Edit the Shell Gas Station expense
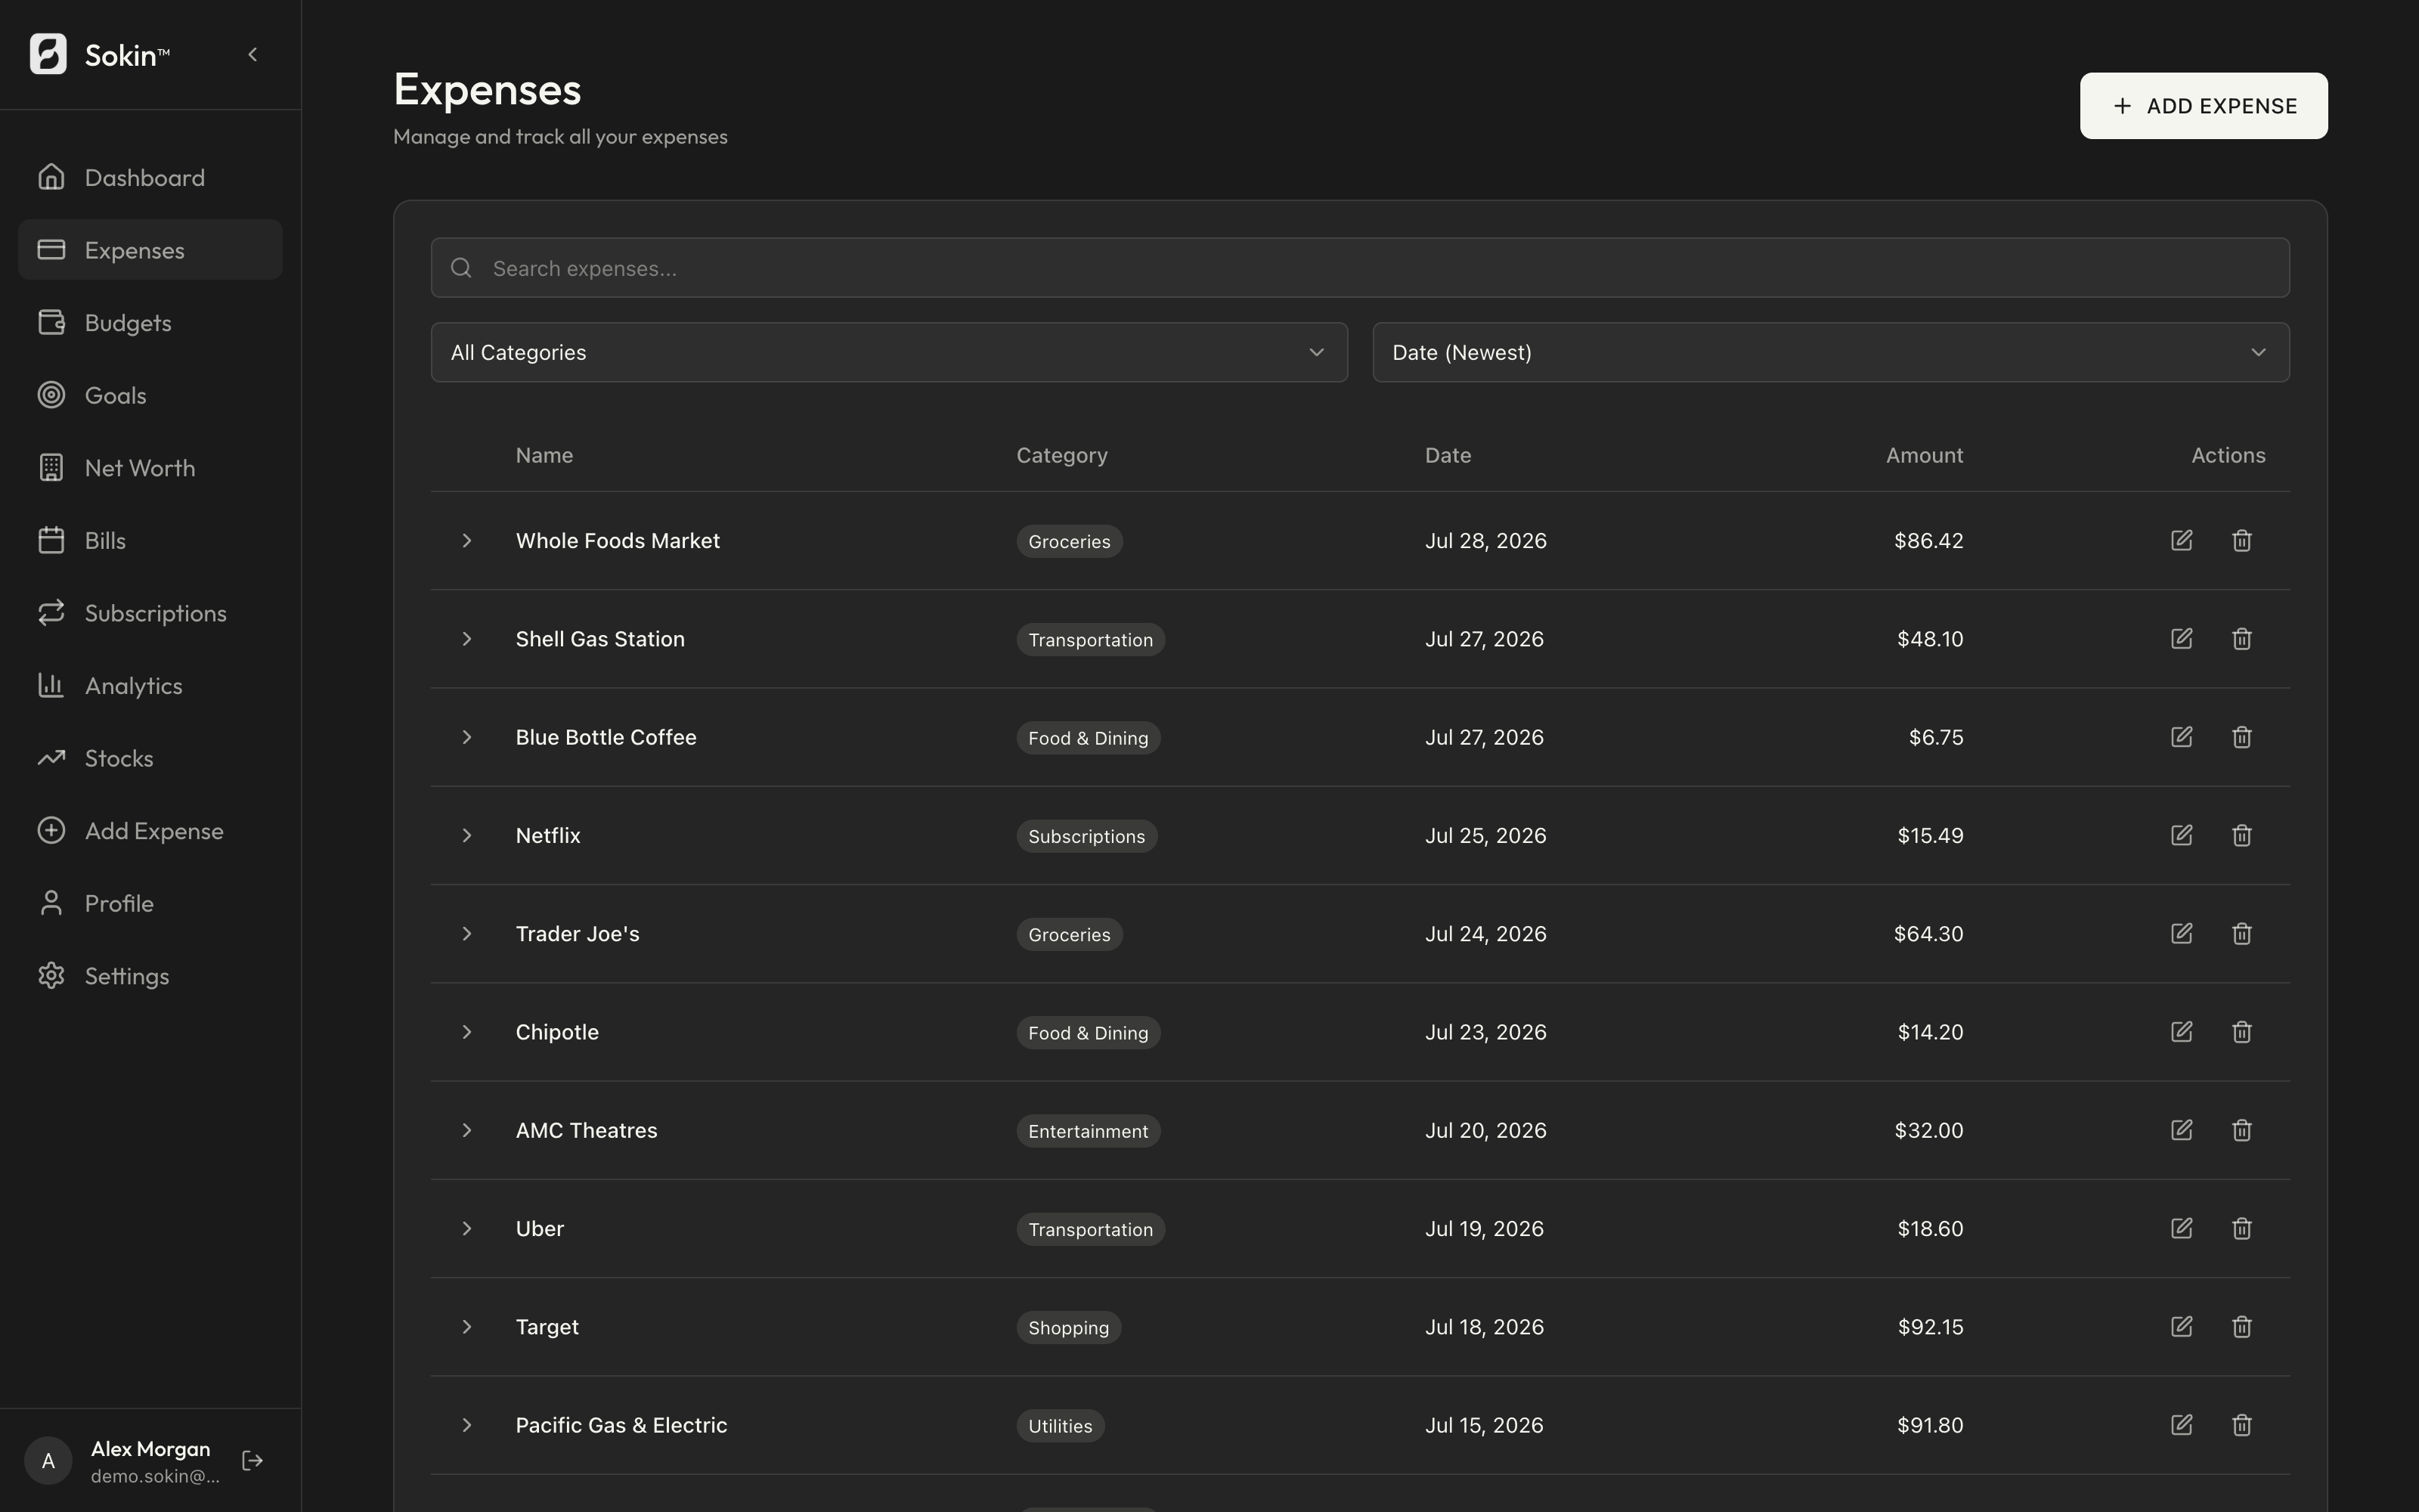Image resolution: width=2419 pixels, height=1512 pixels. tap(2181, 639)
